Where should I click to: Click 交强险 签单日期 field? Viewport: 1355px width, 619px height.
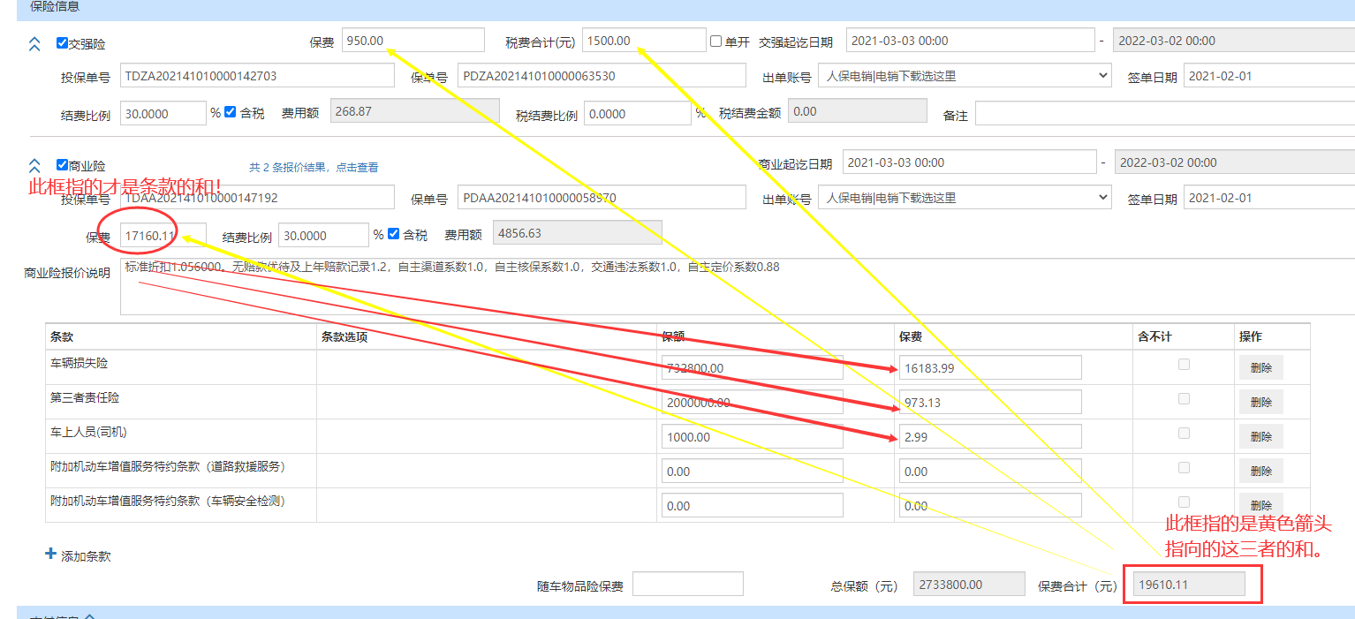[x=1269, y=76]
